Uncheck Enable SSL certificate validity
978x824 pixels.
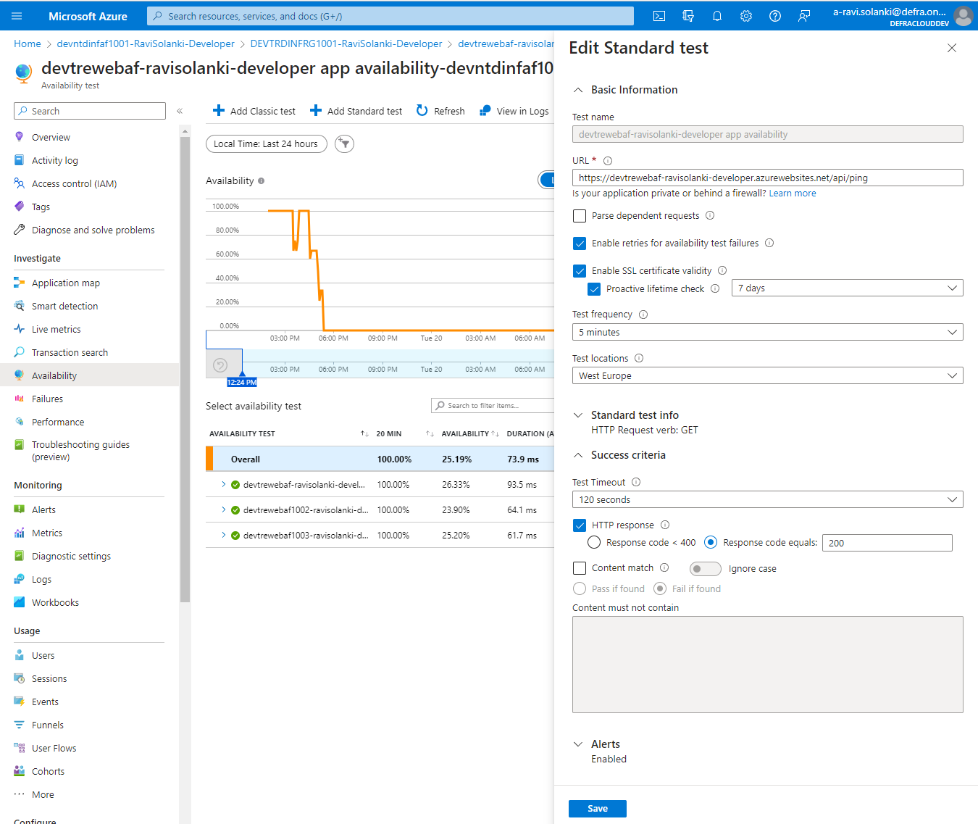[x=580, y=271]
